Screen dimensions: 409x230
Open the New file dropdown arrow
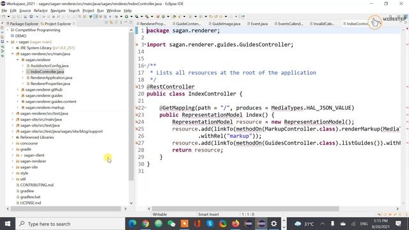point(8,17)
